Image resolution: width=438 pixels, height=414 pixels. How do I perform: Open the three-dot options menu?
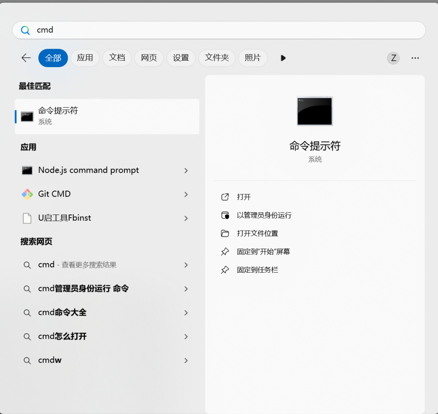pyautogui.click(x=415, y=58)
